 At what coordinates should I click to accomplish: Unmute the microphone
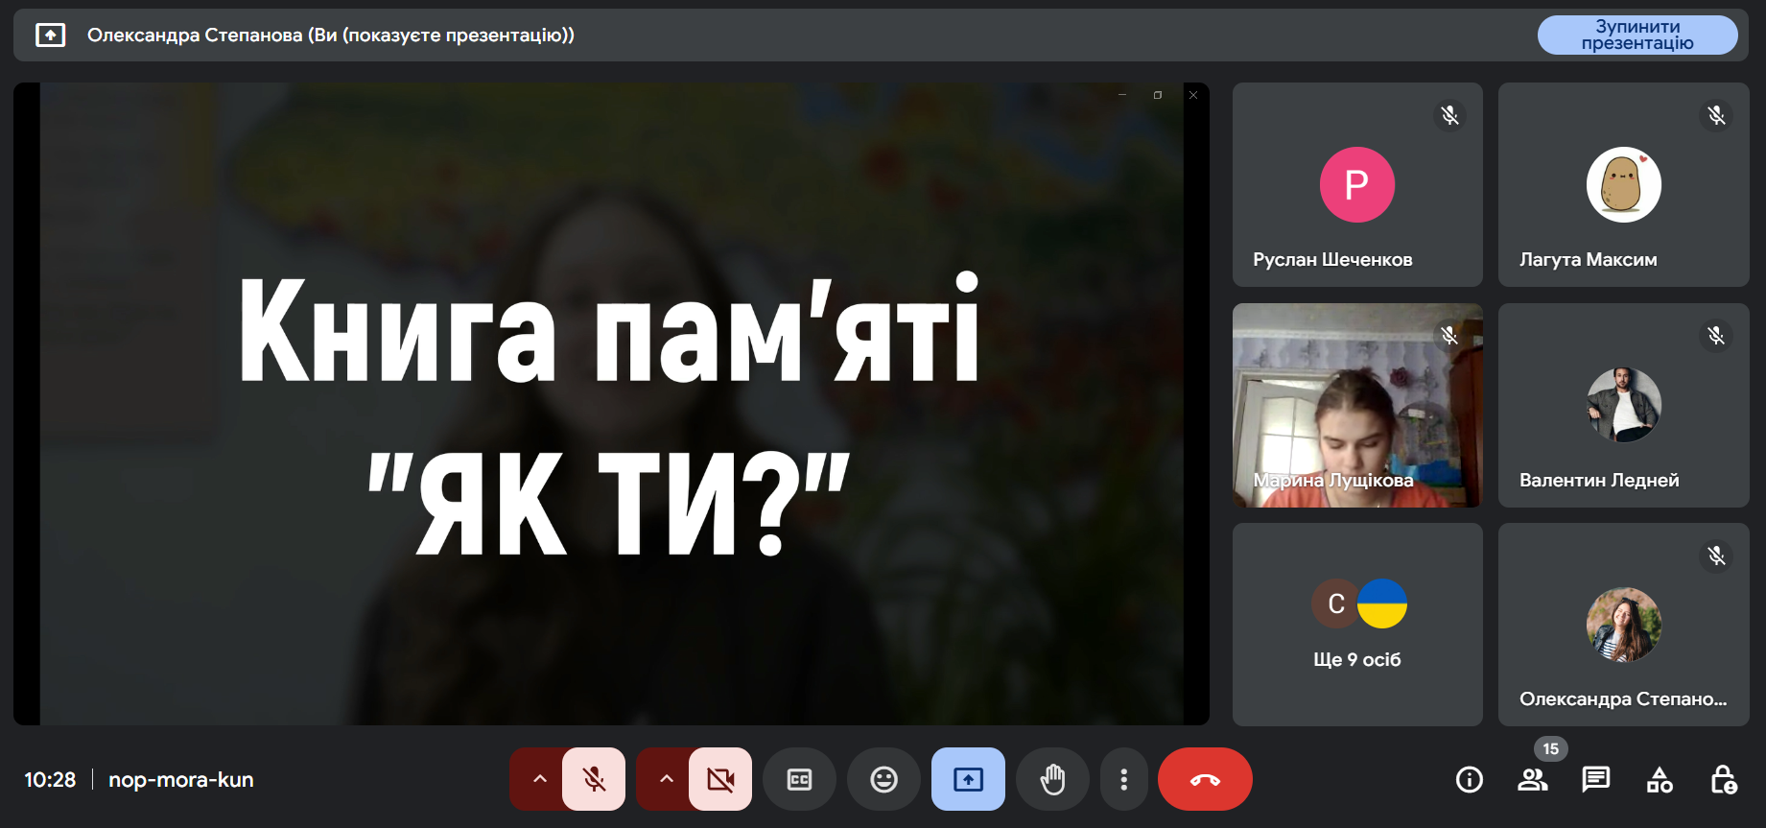594,780
